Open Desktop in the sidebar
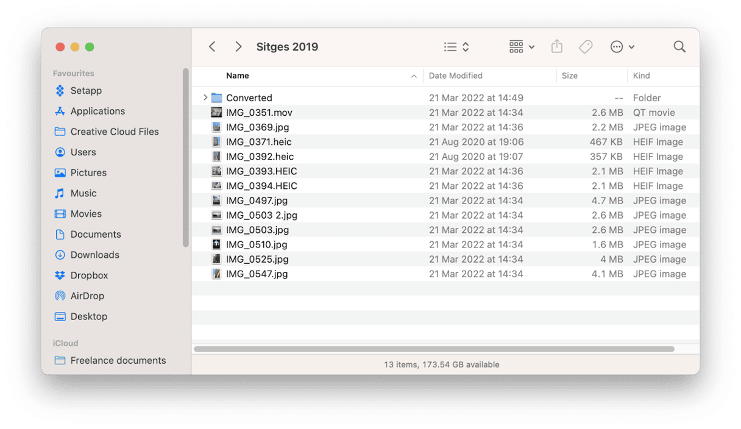 [x=81, y=316]
